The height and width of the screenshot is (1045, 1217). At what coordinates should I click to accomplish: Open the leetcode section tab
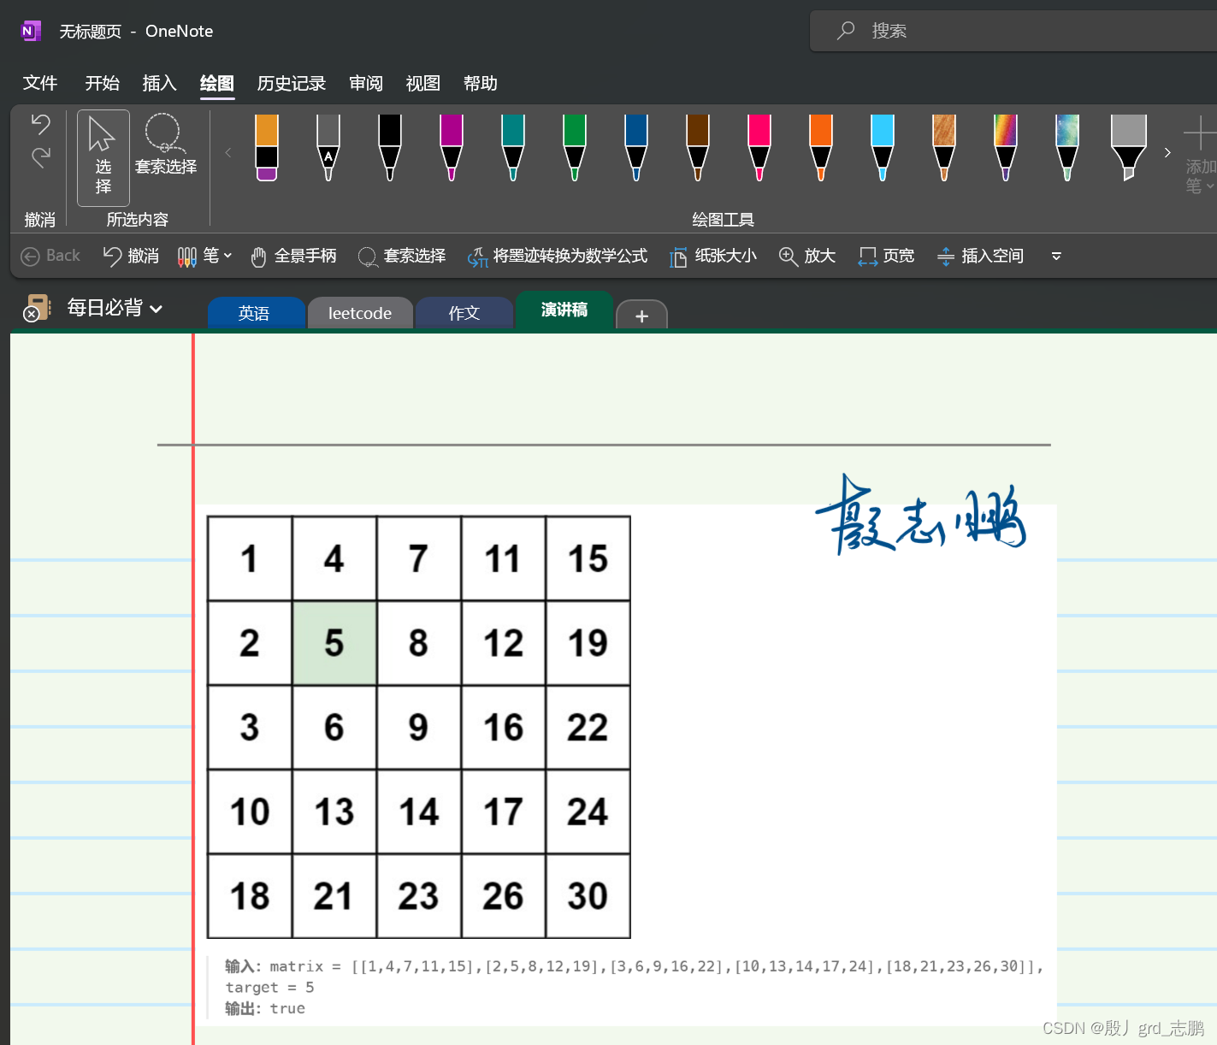(x=360, y=313)
